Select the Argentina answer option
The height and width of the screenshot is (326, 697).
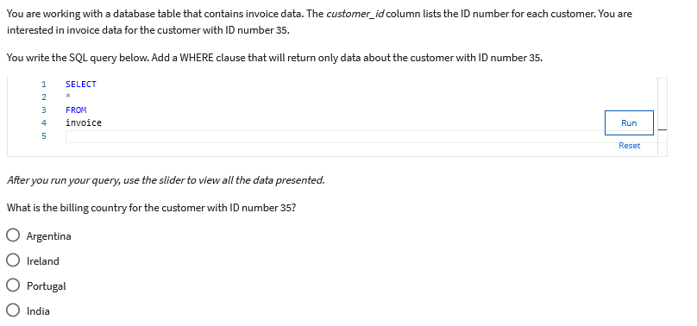coord(13,235)
